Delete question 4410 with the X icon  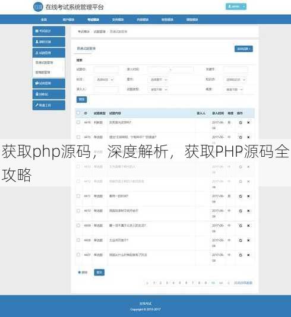click(248, 211)
